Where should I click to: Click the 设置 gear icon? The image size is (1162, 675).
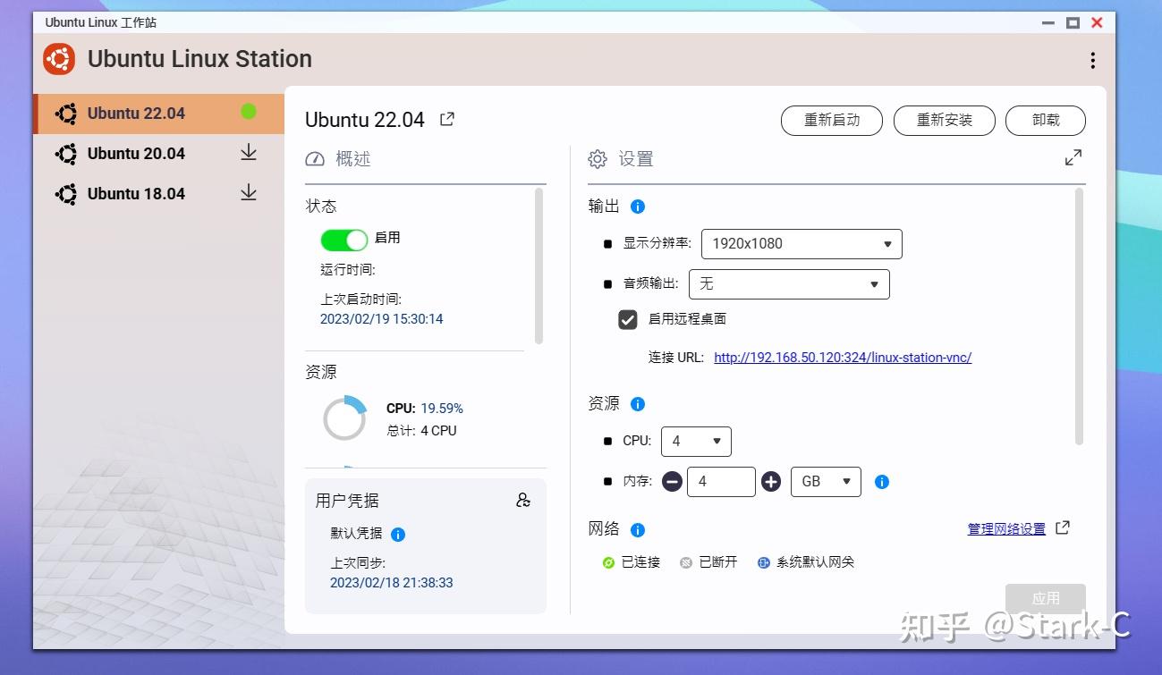pos(597,158)
